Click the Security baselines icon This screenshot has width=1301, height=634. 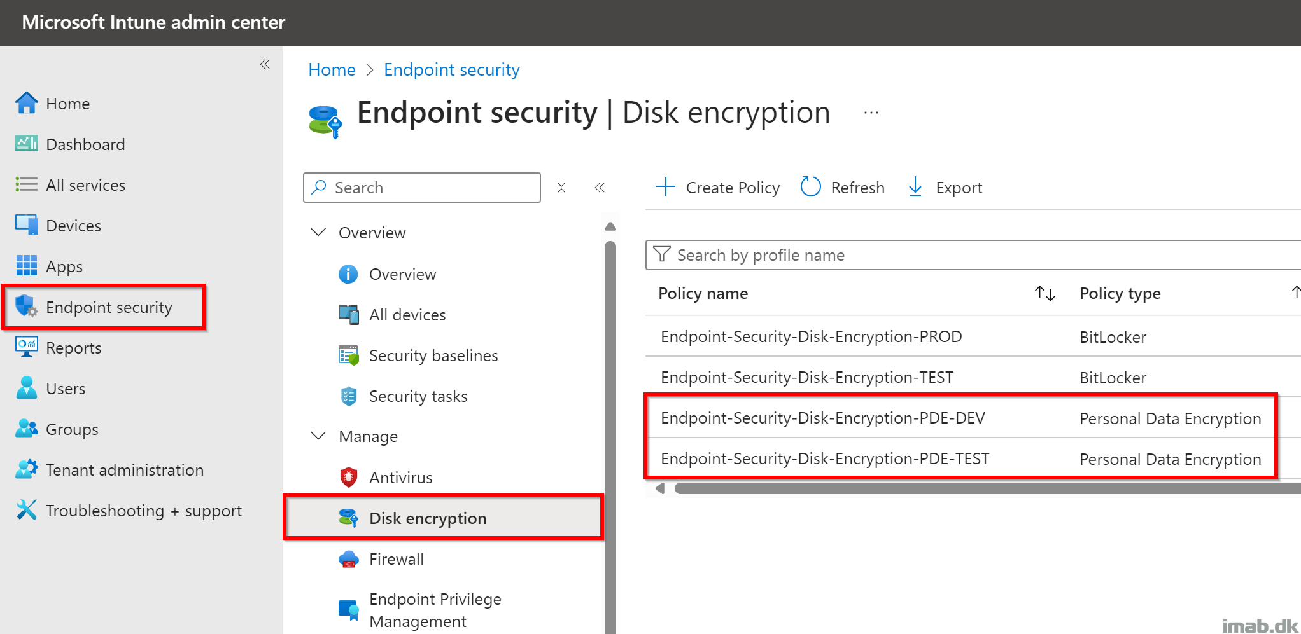point(348,355)
